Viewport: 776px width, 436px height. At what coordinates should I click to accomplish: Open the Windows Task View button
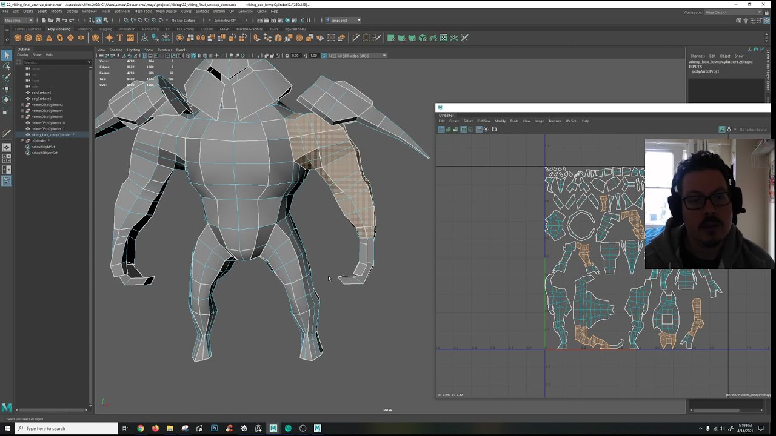[x=125, y=428]
